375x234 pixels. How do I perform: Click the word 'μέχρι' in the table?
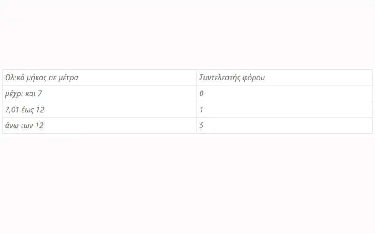click(14, 94)
